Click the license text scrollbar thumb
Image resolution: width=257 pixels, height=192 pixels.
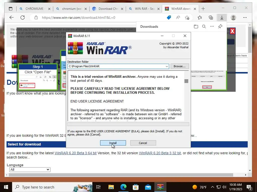186,81
